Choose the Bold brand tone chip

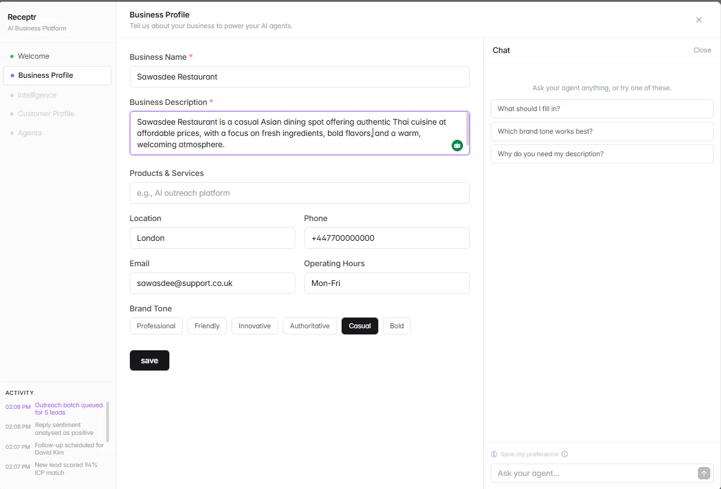pos(397,326)
